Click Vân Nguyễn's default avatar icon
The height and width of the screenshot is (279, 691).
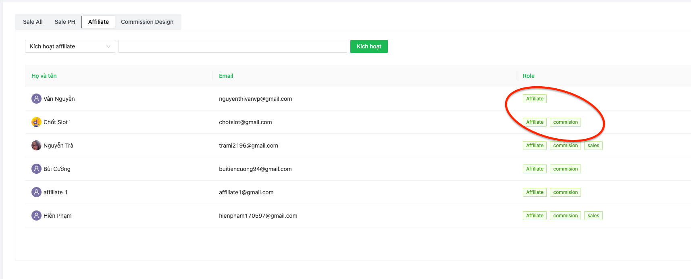click(36, 99)
